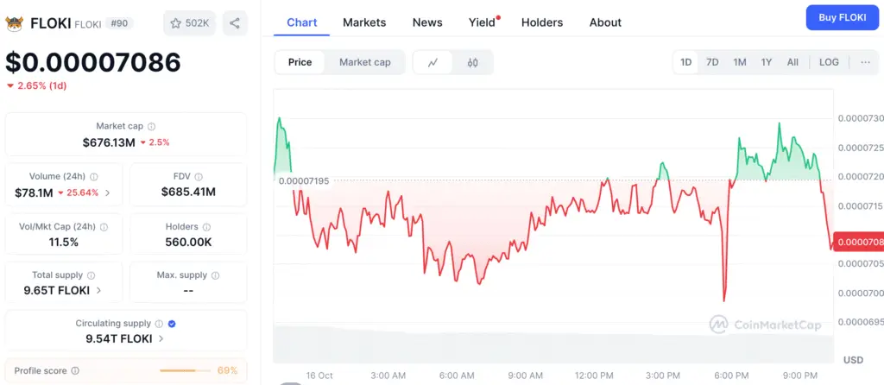
Task: Select the Market cap chart toggle
Action: [364, 62]
